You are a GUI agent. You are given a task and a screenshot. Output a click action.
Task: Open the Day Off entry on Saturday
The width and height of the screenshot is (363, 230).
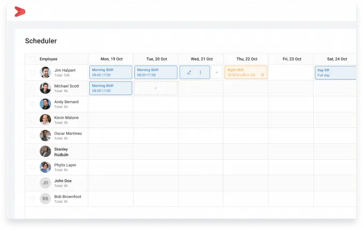335,73
